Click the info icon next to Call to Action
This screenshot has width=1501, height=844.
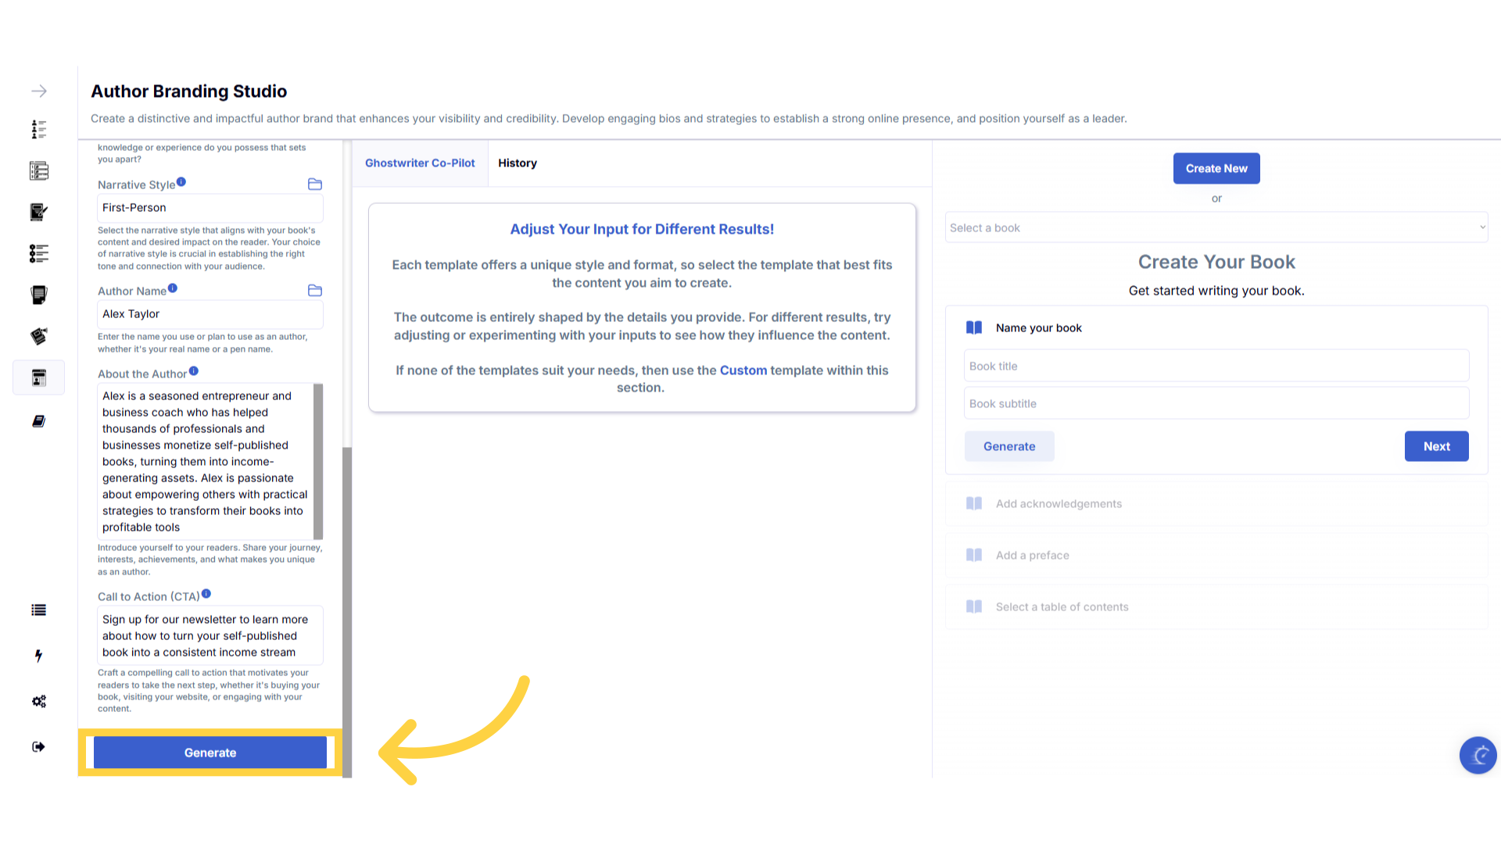(206, 594)
